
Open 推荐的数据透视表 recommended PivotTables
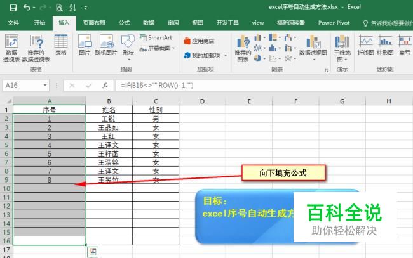click(x=36, y=48)
